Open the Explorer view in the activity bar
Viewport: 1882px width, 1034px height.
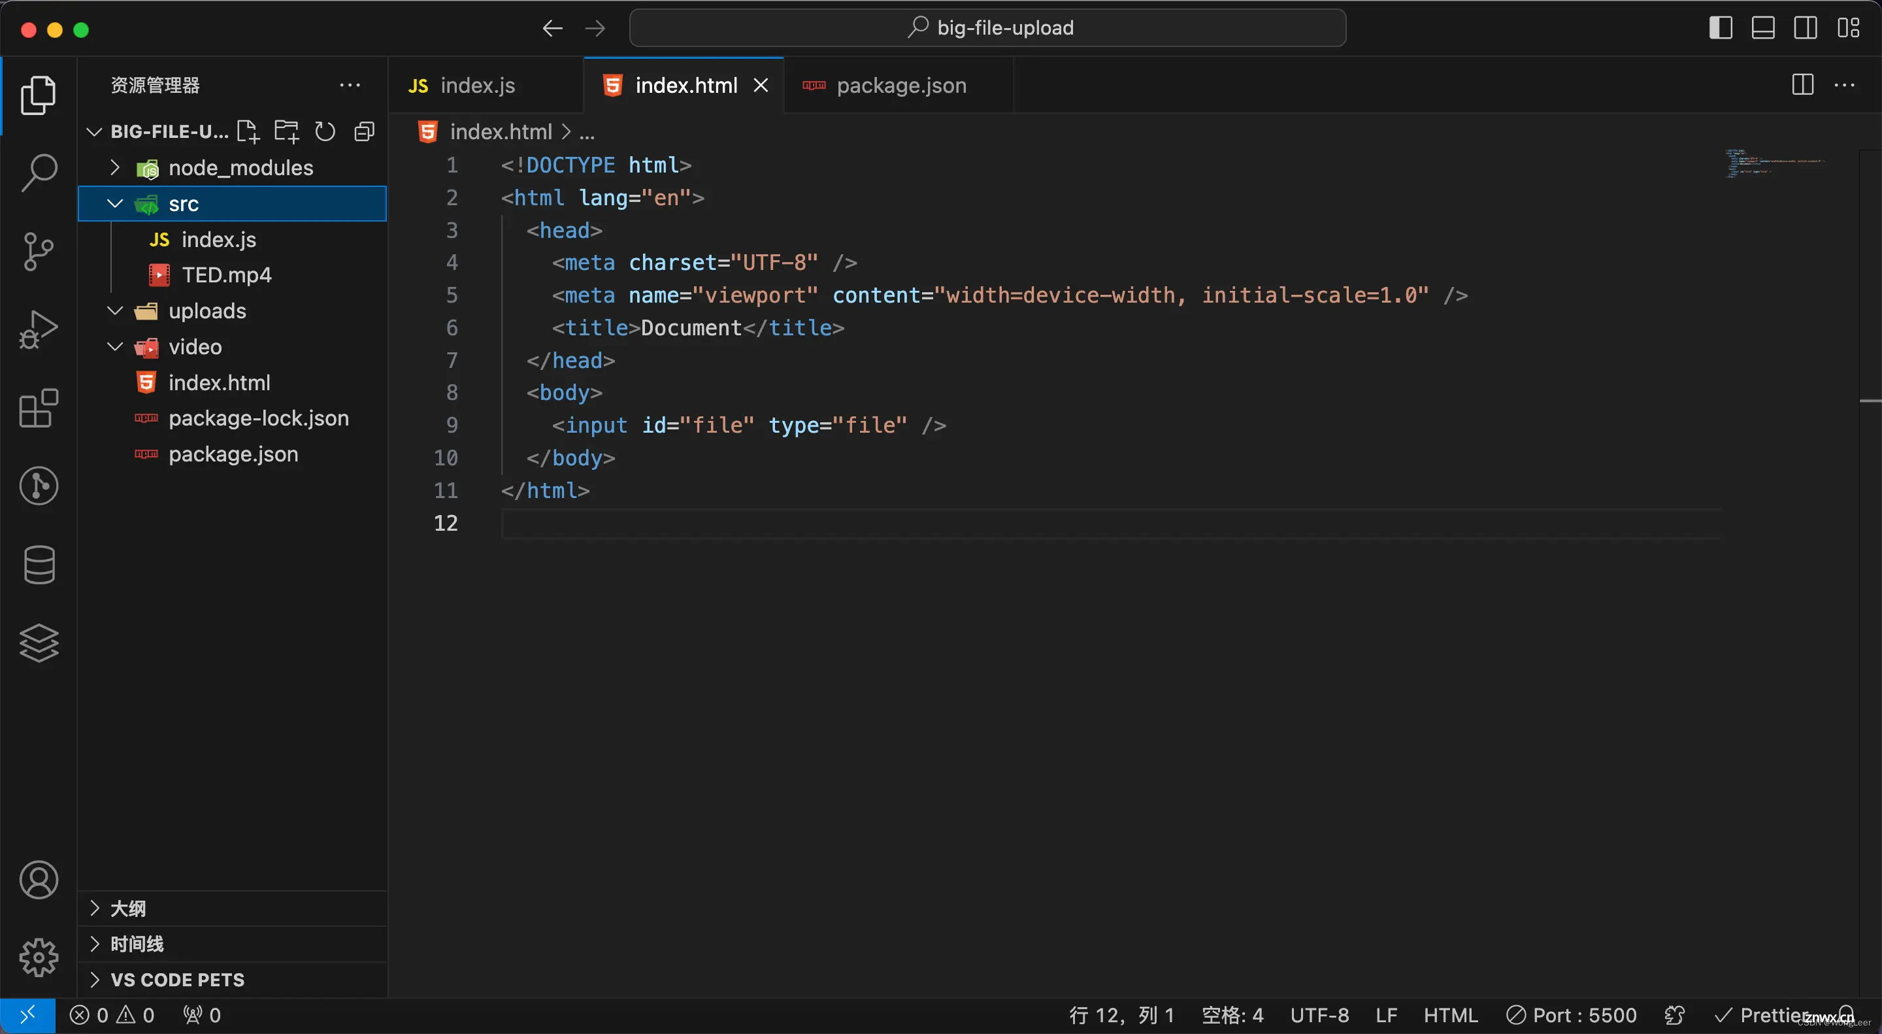click(38, 95)
